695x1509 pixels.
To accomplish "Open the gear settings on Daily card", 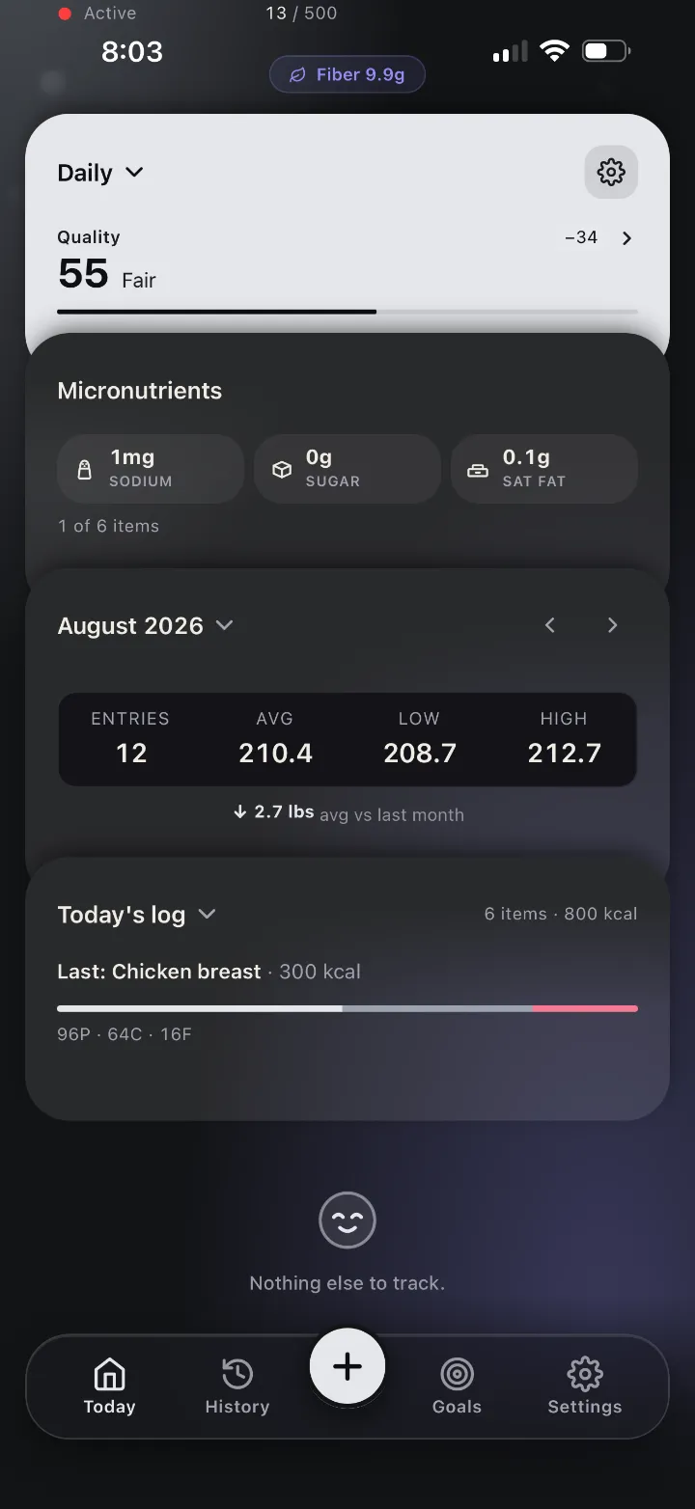I will pyautogui.click(x=611, y=173).
